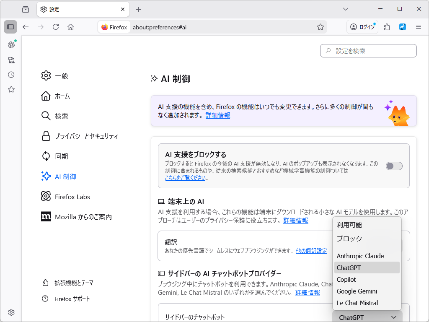Screen dimensions: 429x322
Task: Open the Firefox hamburger menu
Action: pyautogui.click(x=418, y=27)
